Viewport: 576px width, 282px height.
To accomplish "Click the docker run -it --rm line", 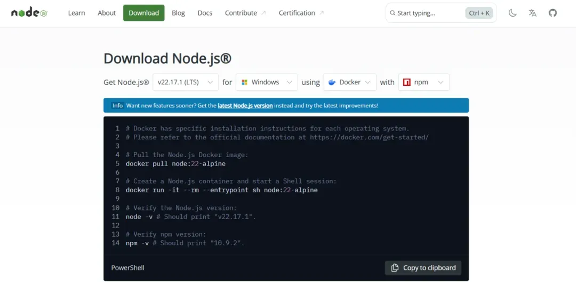I will click(221, 190).
